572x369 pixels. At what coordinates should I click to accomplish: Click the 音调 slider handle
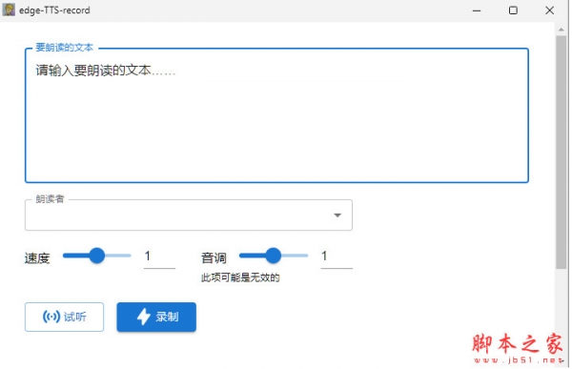(x=274, y=256)
